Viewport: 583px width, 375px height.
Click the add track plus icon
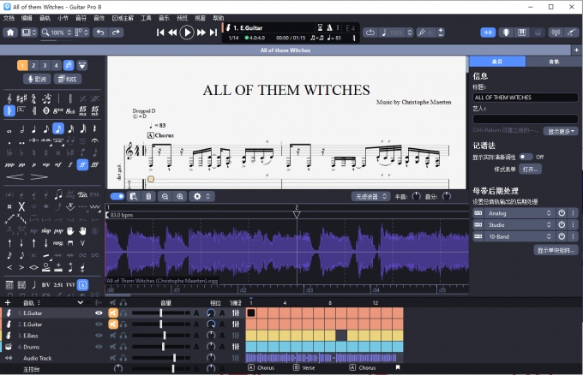[x=8, y=302]
